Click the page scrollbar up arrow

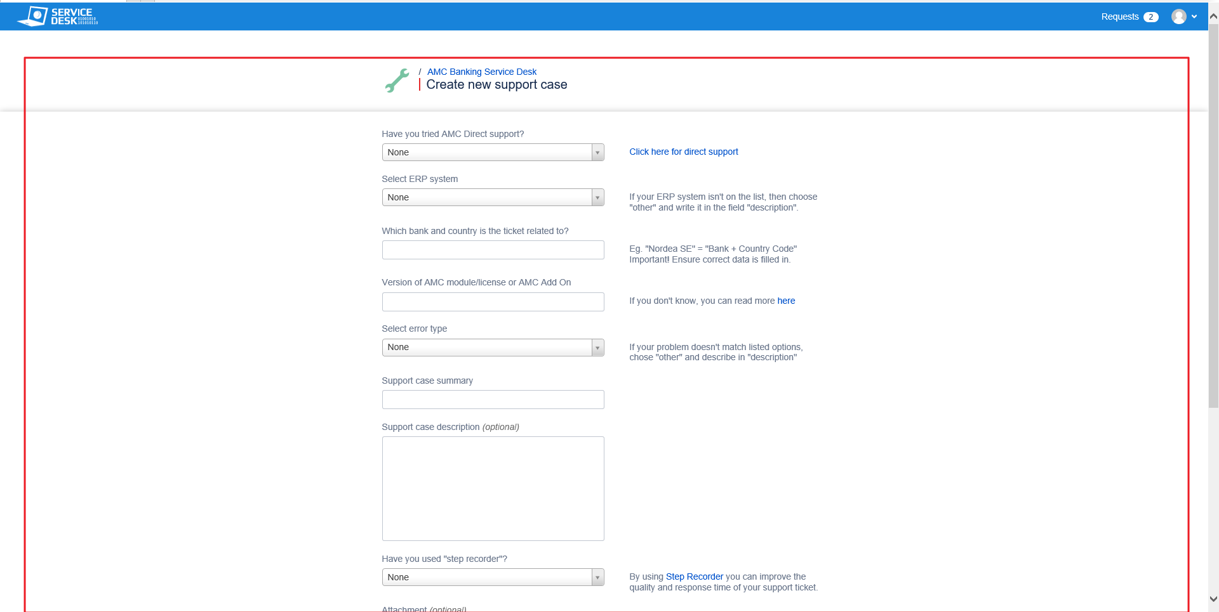1213,17
